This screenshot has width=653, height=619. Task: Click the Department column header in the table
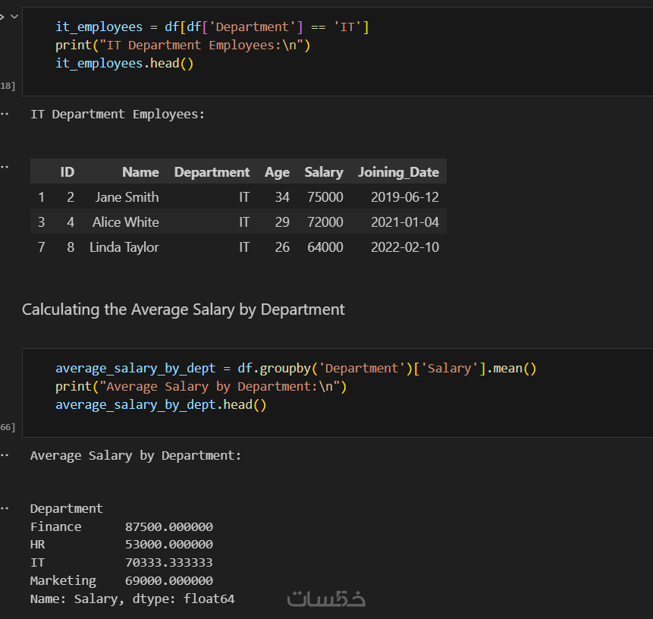[212, 172]
